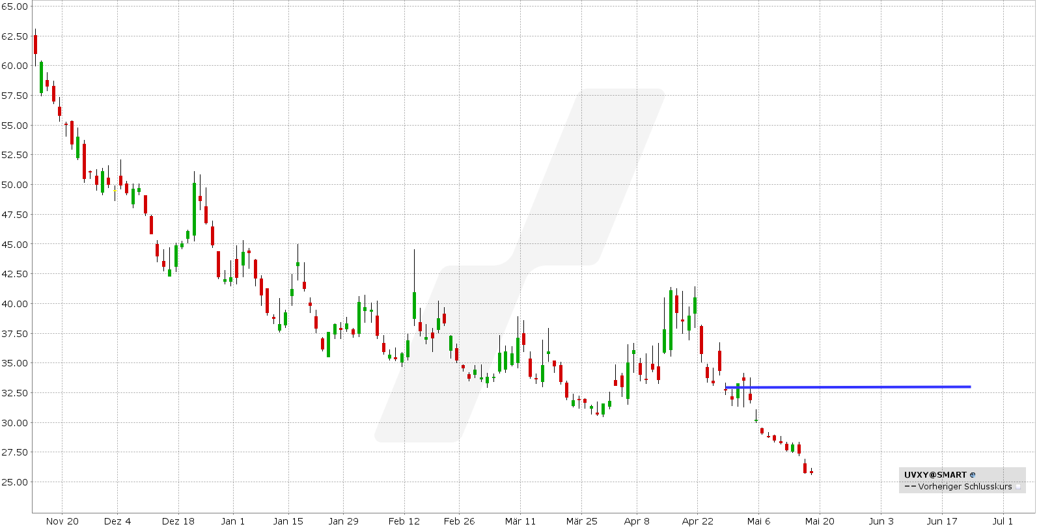1039x531 pixels.
Task: Click the Mär 25 date label
Action: 582,521
